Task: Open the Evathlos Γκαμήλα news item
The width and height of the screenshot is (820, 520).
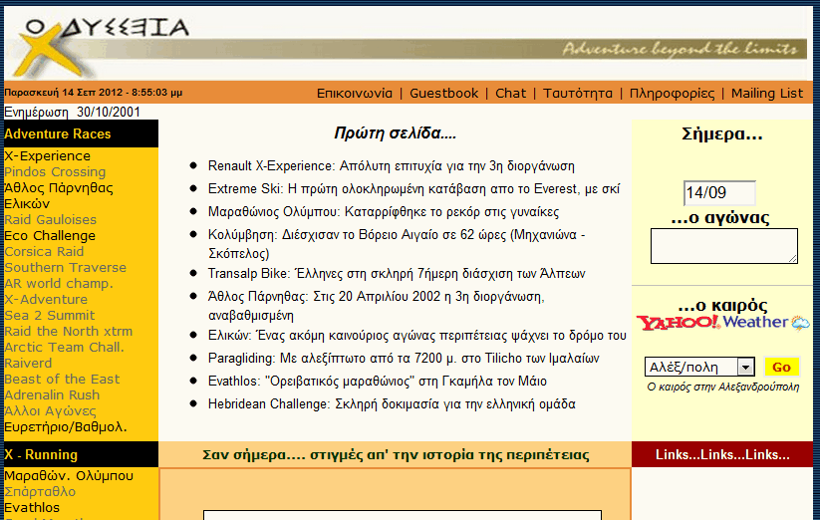Action: click(377, 381)
